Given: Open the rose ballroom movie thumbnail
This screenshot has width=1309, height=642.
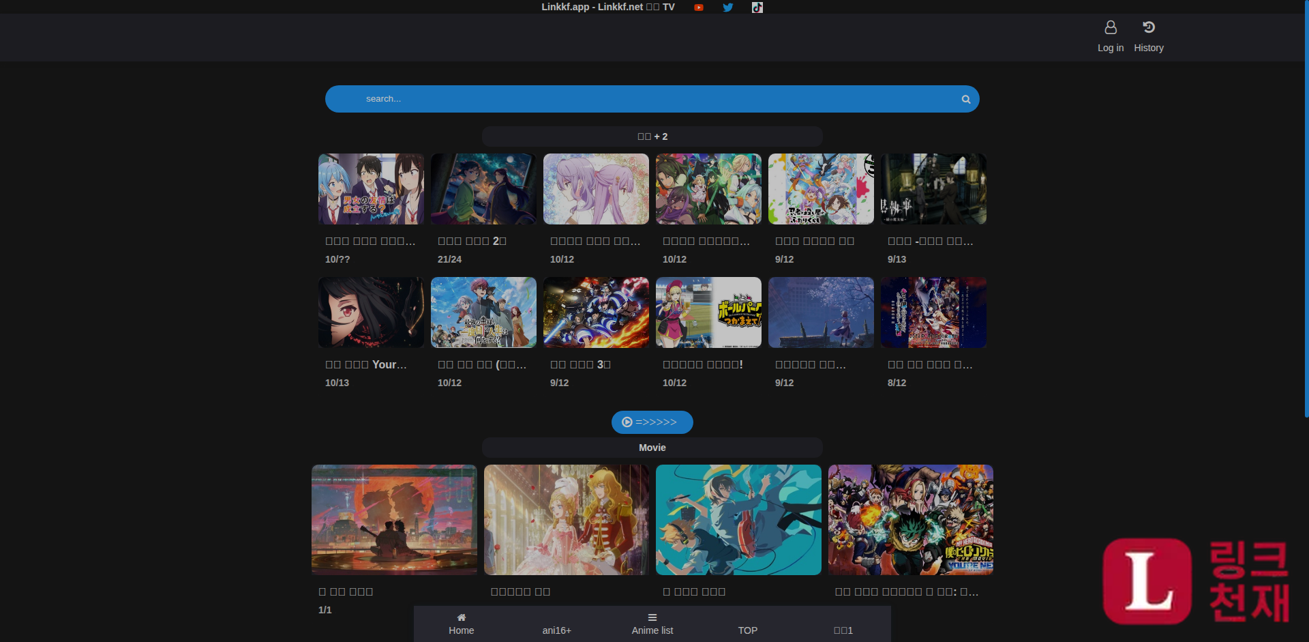Looking at the screenshot, I should pyautogui.click(x=567, y=520).
